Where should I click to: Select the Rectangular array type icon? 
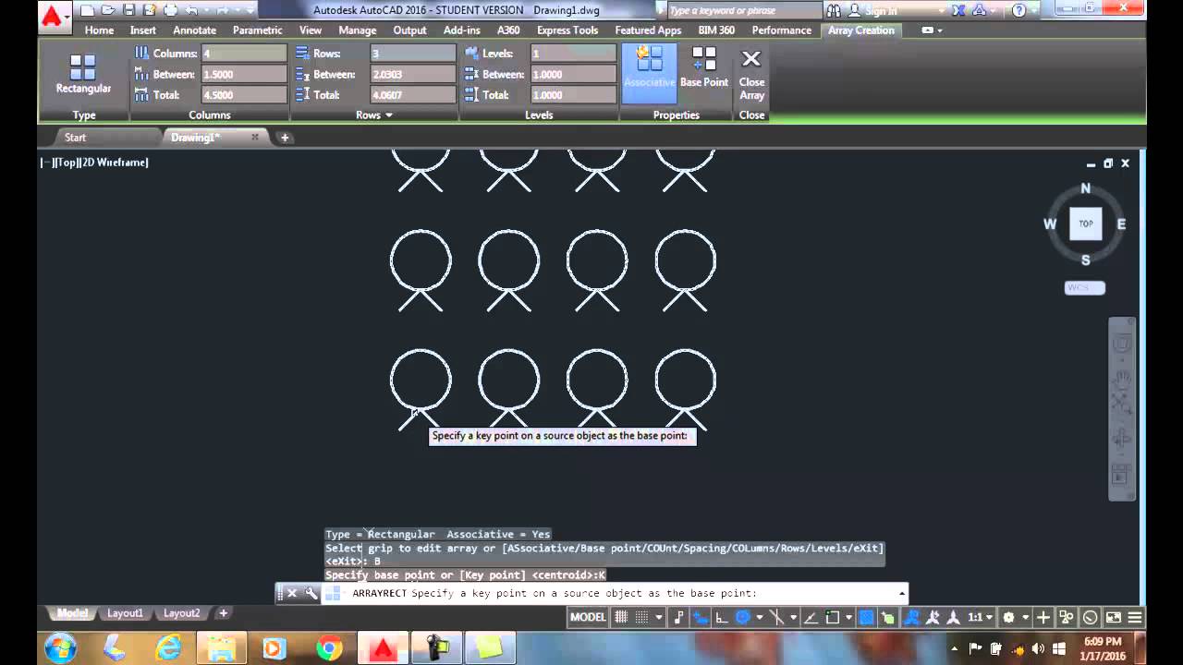[83, 74]
